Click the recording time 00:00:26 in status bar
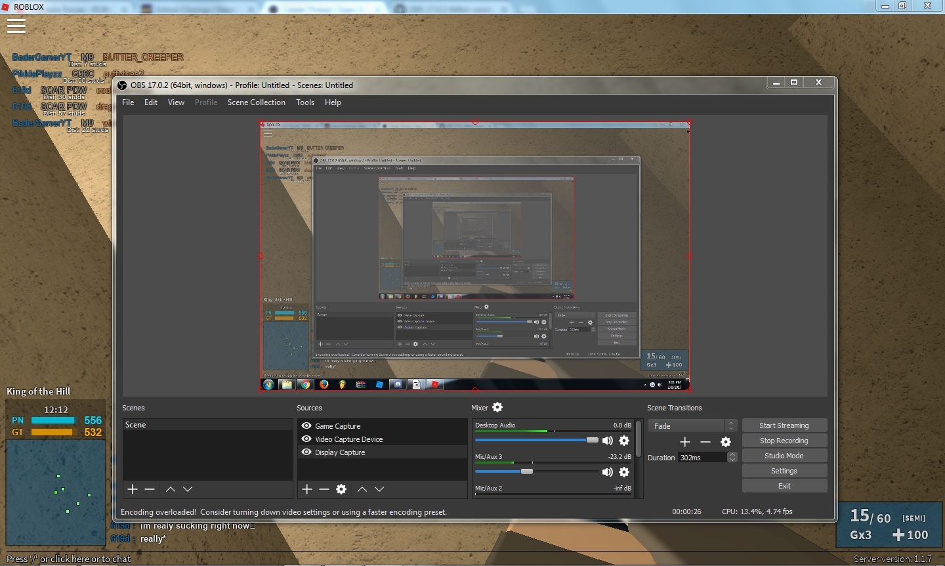945x566 pixels. tap(686, 512)
